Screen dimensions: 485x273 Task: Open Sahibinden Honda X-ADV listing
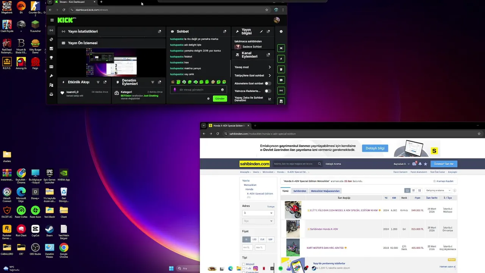[324, 229]
